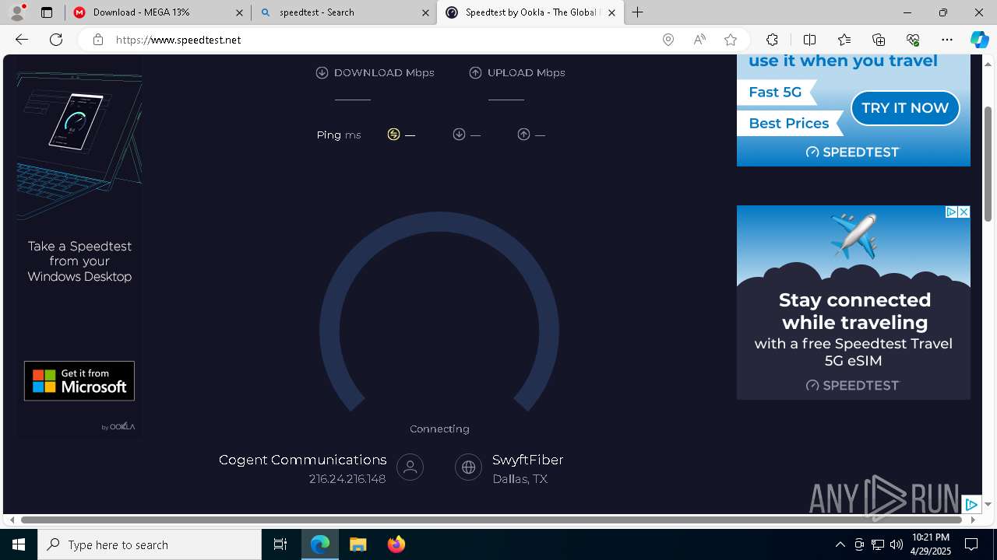Viewport: 997px width, 560px height.
Task: Open the Windows Start menu
Action: click(19, 544)
